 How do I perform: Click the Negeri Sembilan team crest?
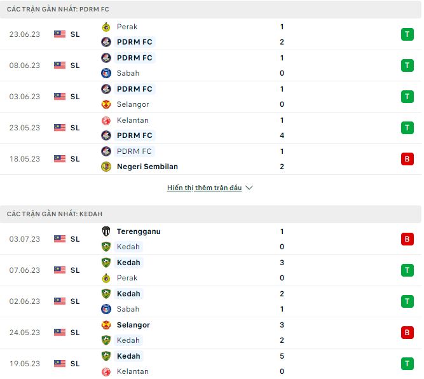(106, 167)
